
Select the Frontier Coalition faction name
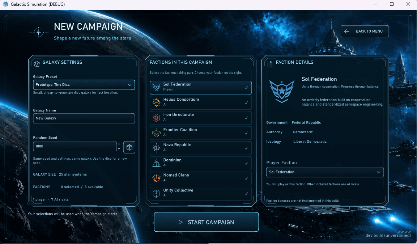[180, 130]
